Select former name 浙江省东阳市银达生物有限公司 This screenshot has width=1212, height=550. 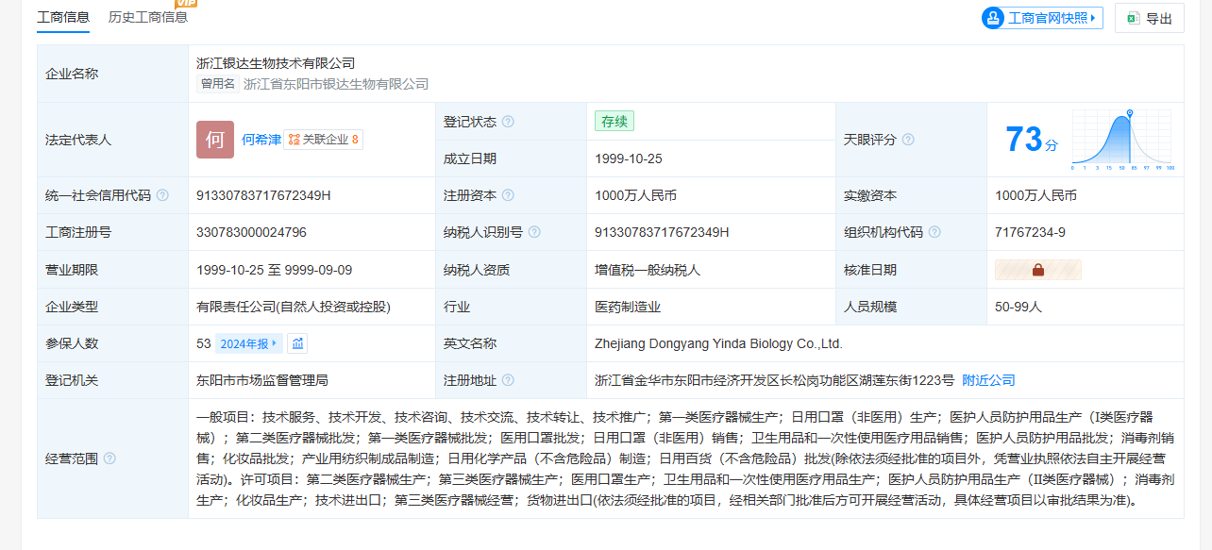[x=336, y=84]
